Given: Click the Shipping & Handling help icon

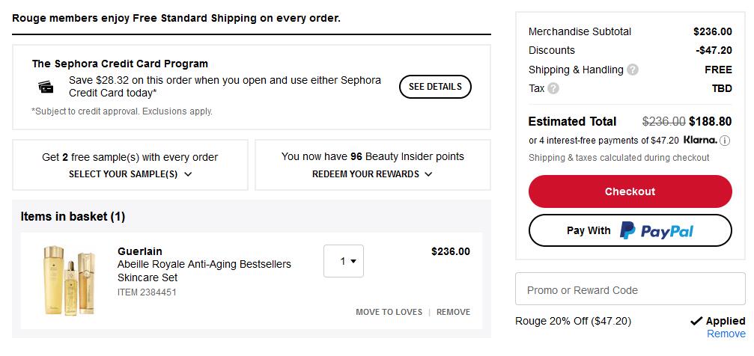Looking at the screenshot, I should tap(633, 70).
